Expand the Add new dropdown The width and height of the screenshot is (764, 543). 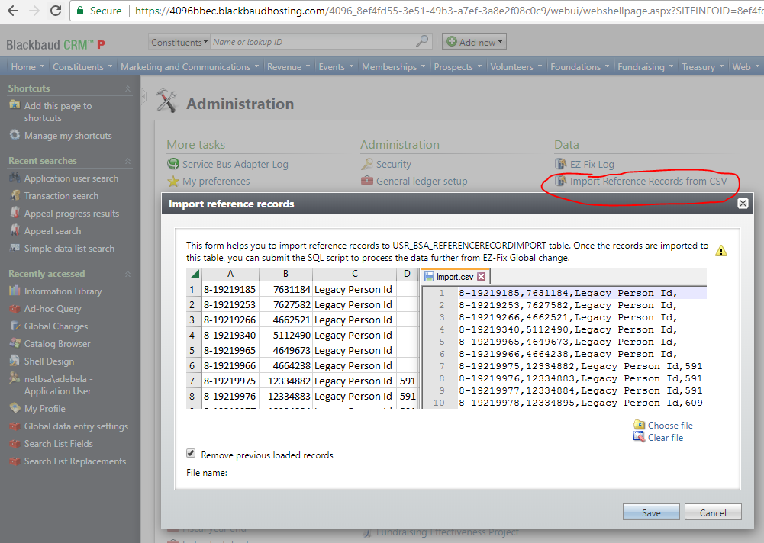[x=474, y=43]
